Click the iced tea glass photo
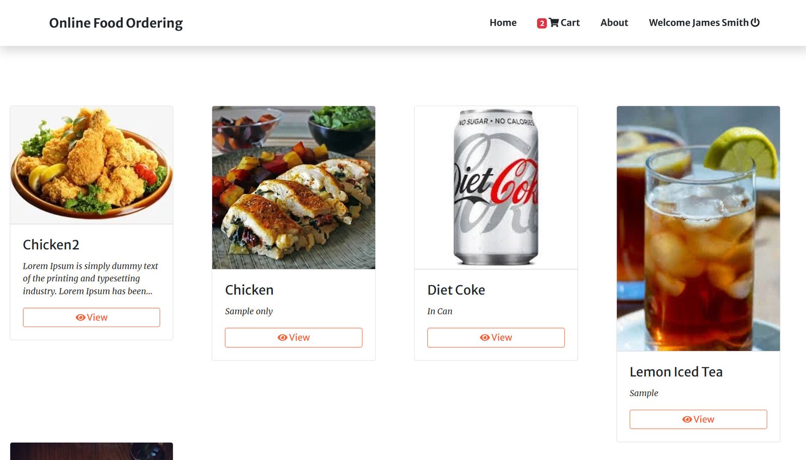Image resolution: width=806 pixels, height=460 pixels. (x=698, y=228)
